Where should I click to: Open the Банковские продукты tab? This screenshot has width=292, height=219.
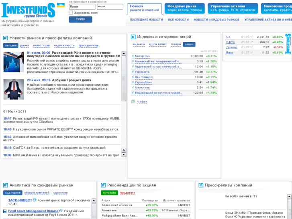click(277, 8)
